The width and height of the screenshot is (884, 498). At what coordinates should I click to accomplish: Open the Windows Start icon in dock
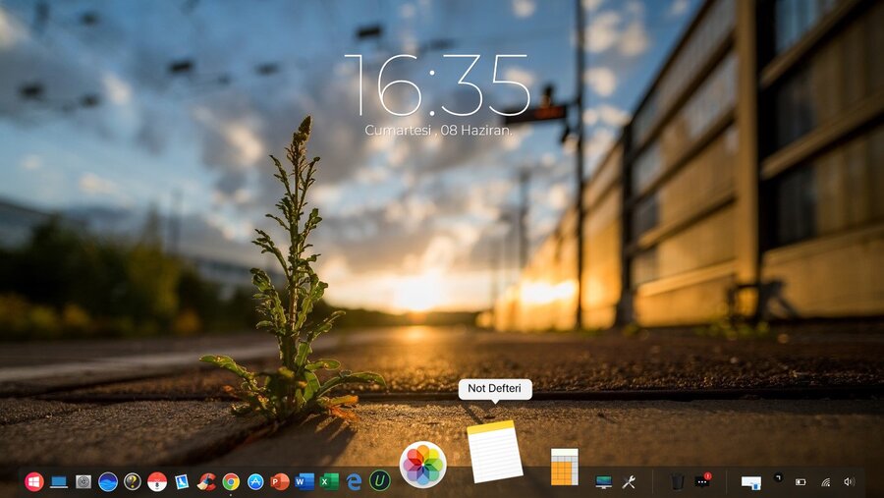click(x=34, y=481)
